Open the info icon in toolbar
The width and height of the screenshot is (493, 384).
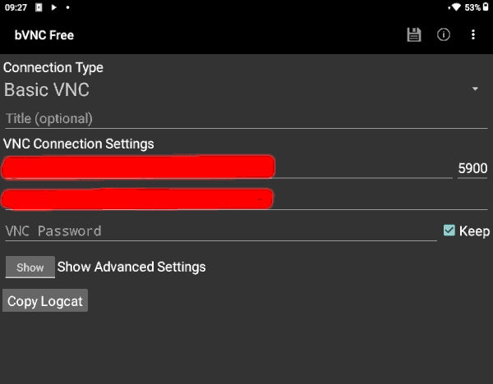tap(444, 34)
